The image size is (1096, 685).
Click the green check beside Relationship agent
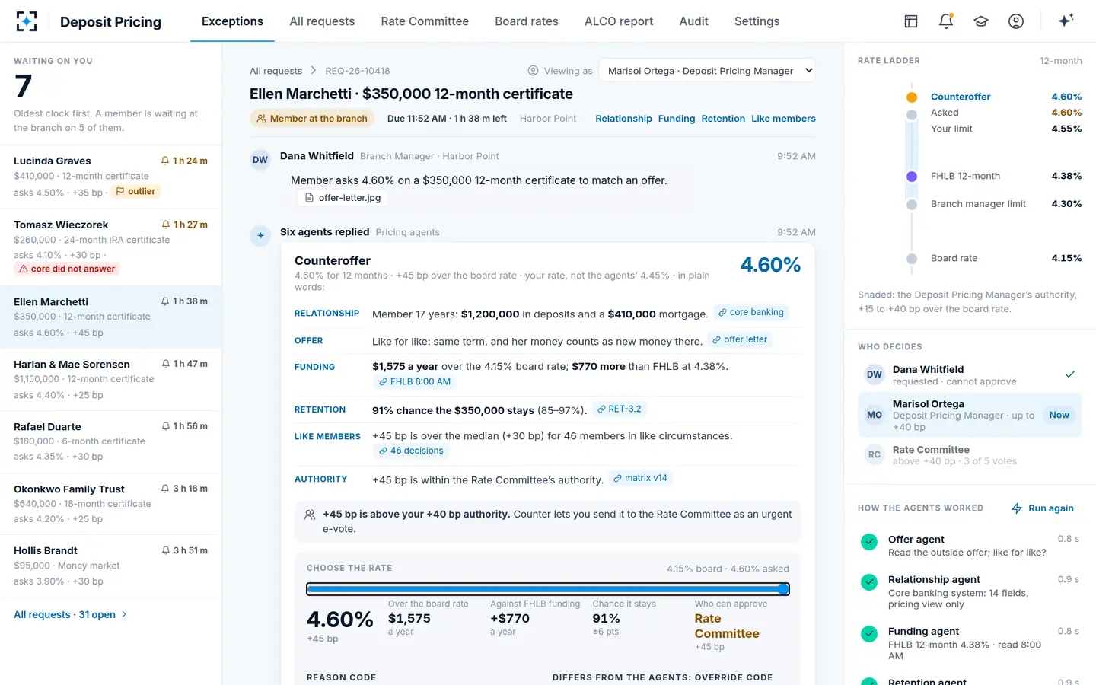[x=869, y=582]
